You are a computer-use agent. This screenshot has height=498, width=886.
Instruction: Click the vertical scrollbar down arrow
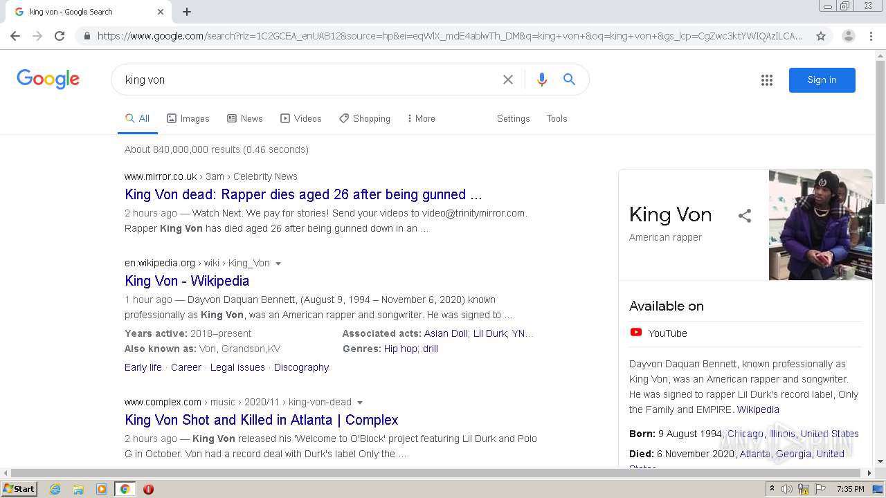click(880, 461)
